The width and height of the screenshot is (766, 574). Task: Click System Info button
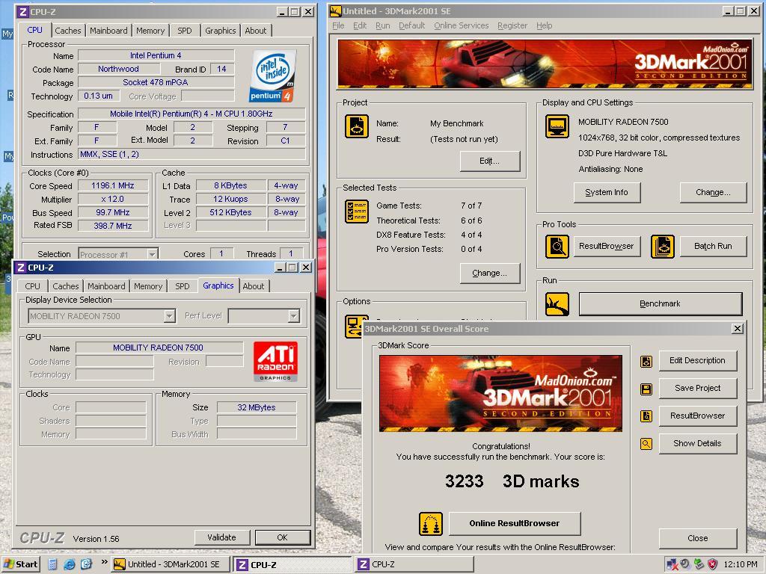[x=606, y=192]
